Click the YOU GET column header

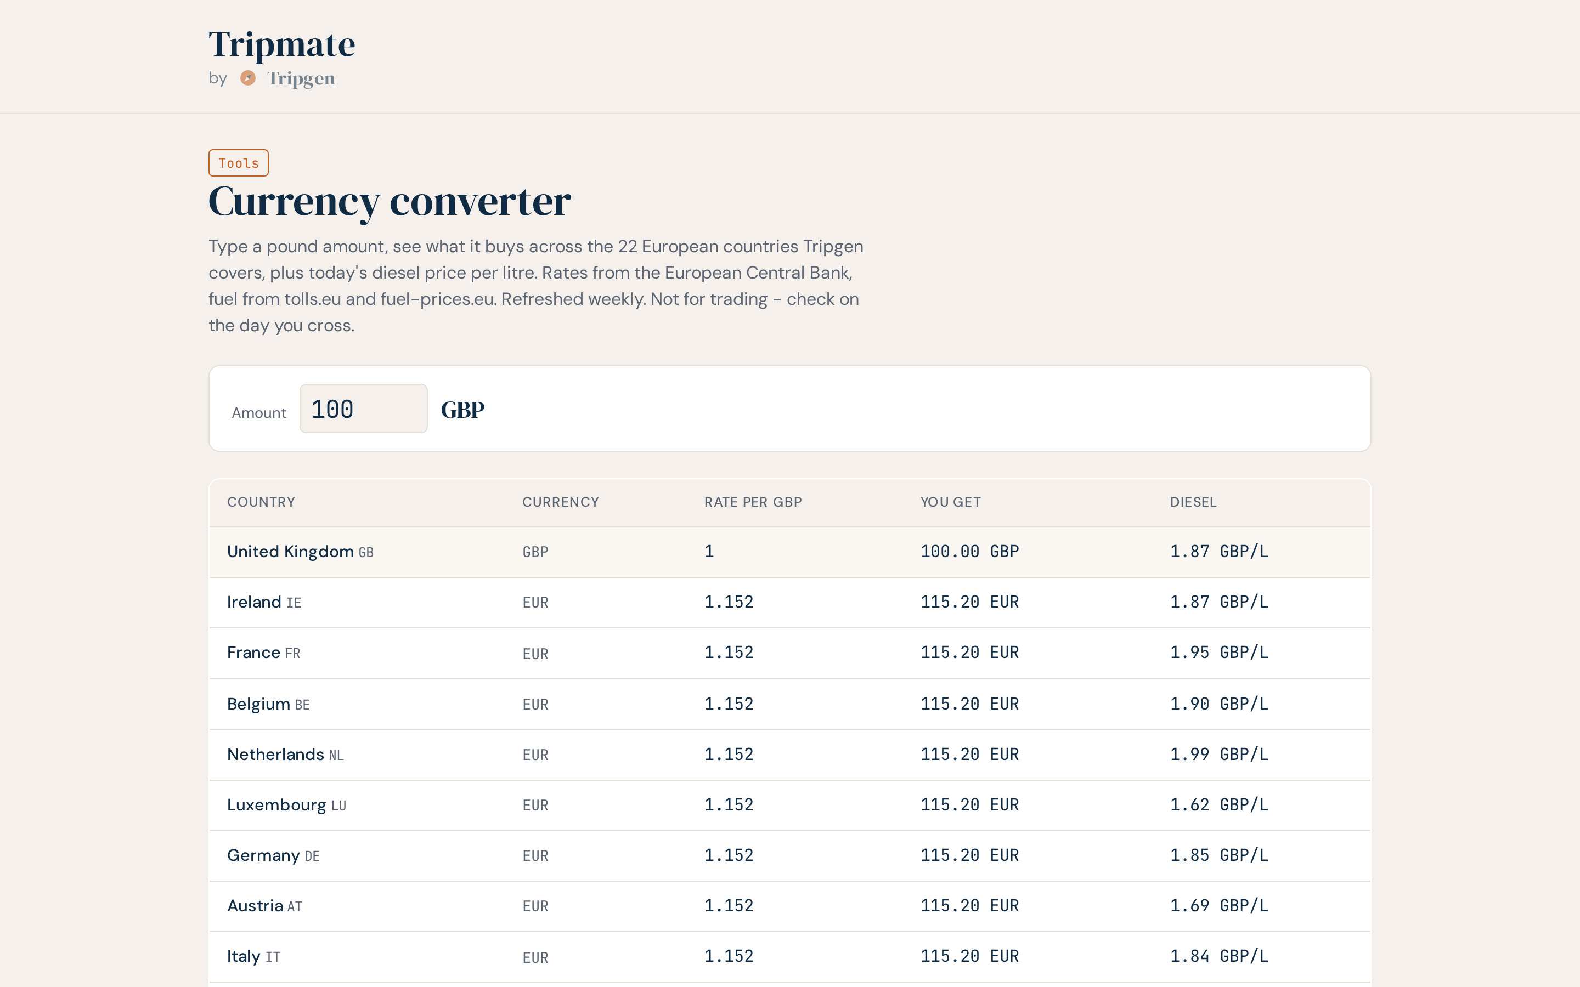point(951,502)
